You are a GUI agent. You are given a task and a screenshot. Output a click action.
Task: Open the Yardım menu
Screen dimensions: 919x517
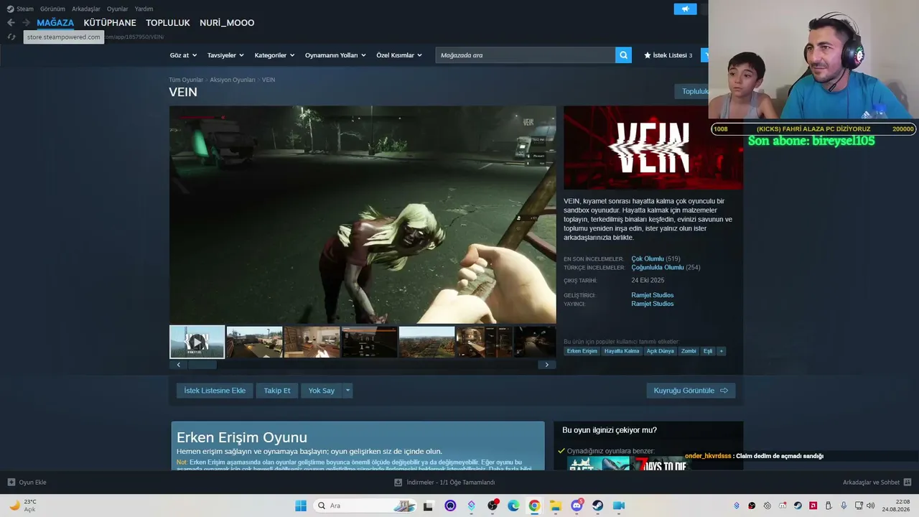click(x=144, y=9)
